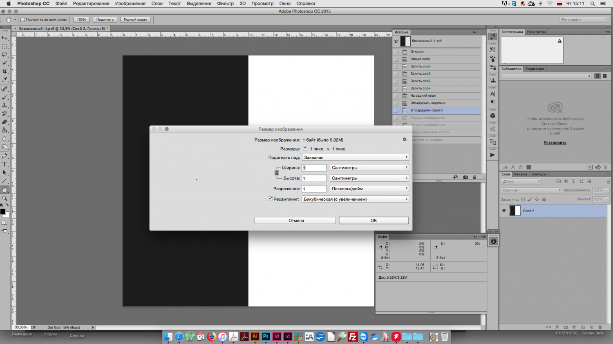
Task: Click the delete state trash in History panel
Action: tap(474, 177)
